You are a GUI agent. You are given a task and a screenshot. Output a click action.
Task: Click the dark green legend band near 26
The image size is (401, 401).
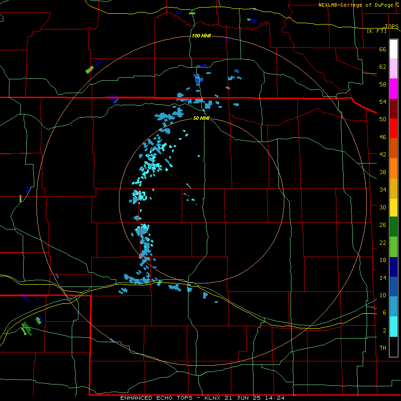[393, 227]
